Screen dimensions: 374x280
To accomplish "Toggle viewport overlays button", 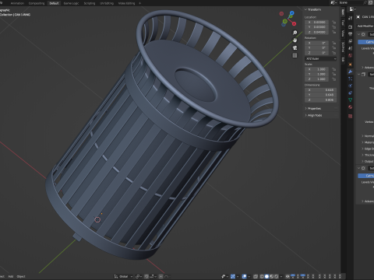I will [245, 276].
